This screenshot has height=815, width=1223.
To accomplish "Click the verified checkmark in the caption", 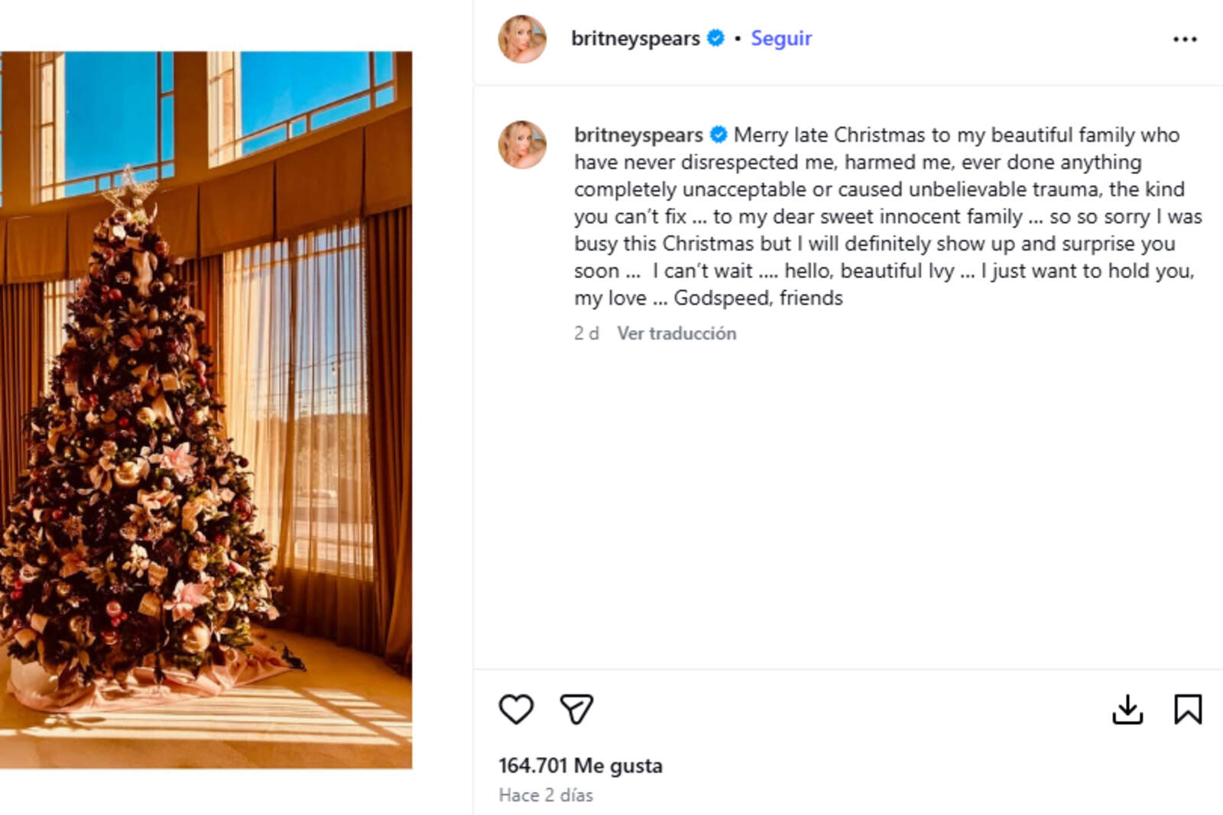I will pyautogui.click(x=717, y=134).
